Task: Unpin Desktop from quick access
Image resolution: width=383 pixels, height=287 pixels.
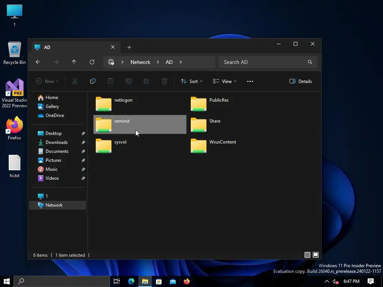Action: click(x=83, y=133)
